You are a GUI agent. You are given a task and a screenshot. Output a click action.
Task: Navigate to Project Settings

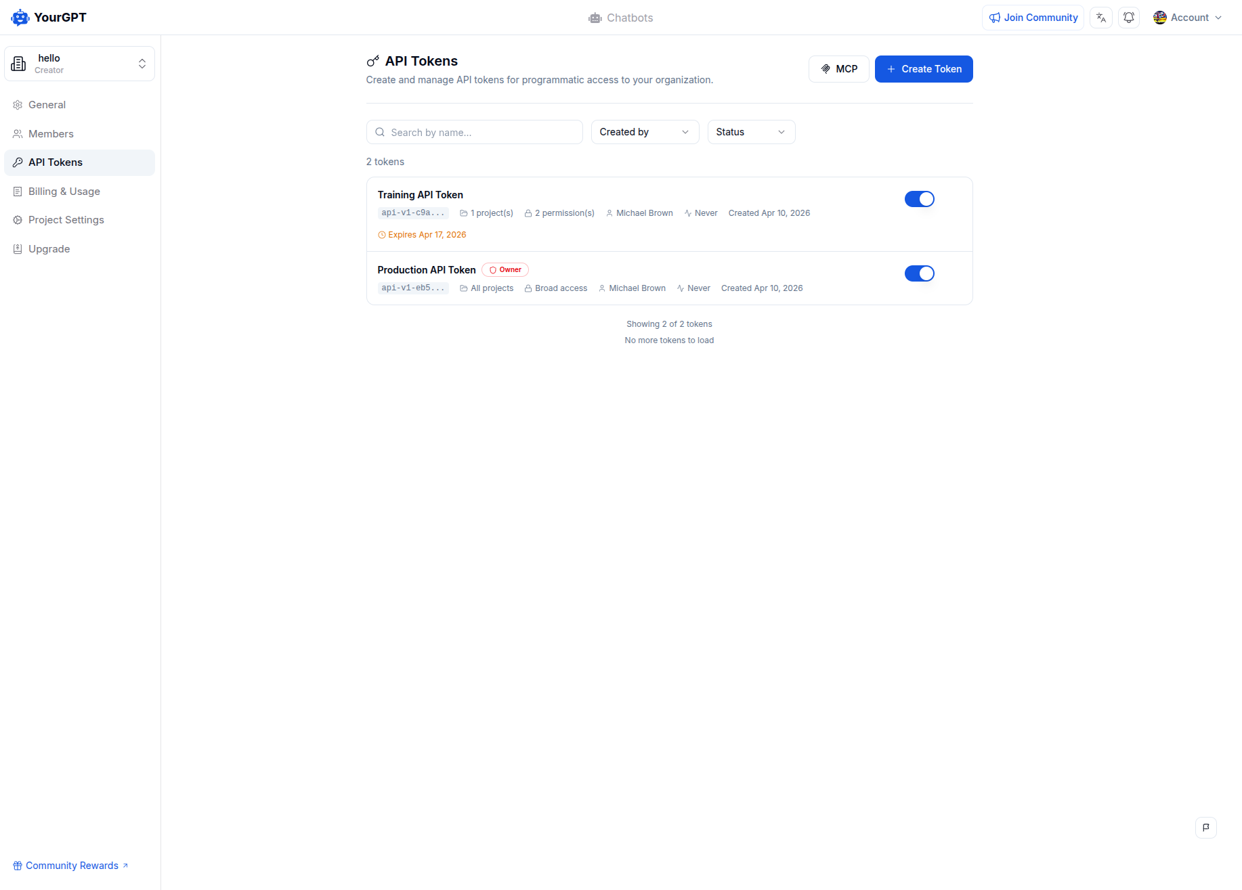coord(66,220)
